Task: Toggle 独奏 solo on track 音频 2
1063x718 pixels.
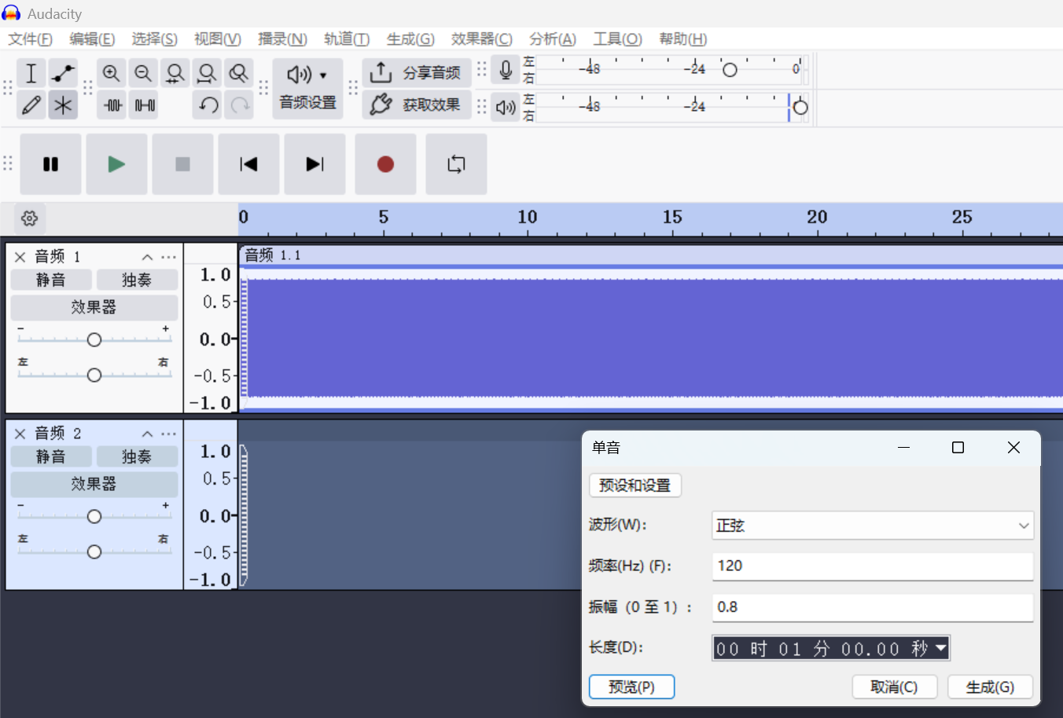Action: click(137, 457)
